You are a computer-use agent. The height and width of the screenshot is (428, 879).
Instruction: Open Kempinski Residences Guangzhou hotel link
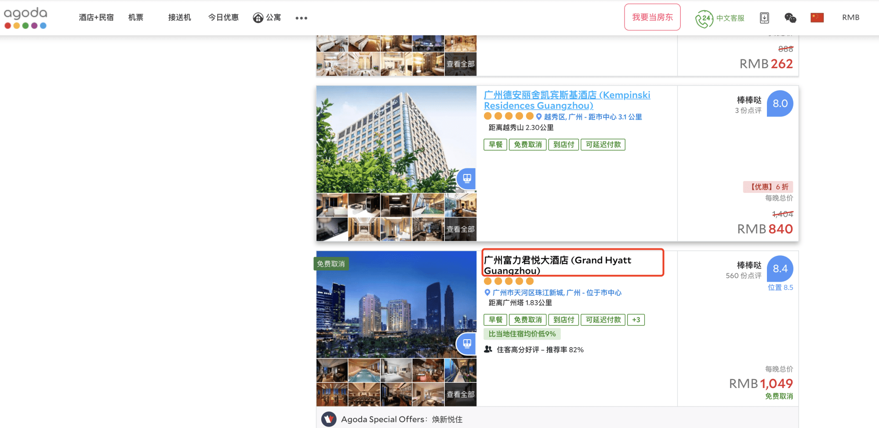[567, 100]
